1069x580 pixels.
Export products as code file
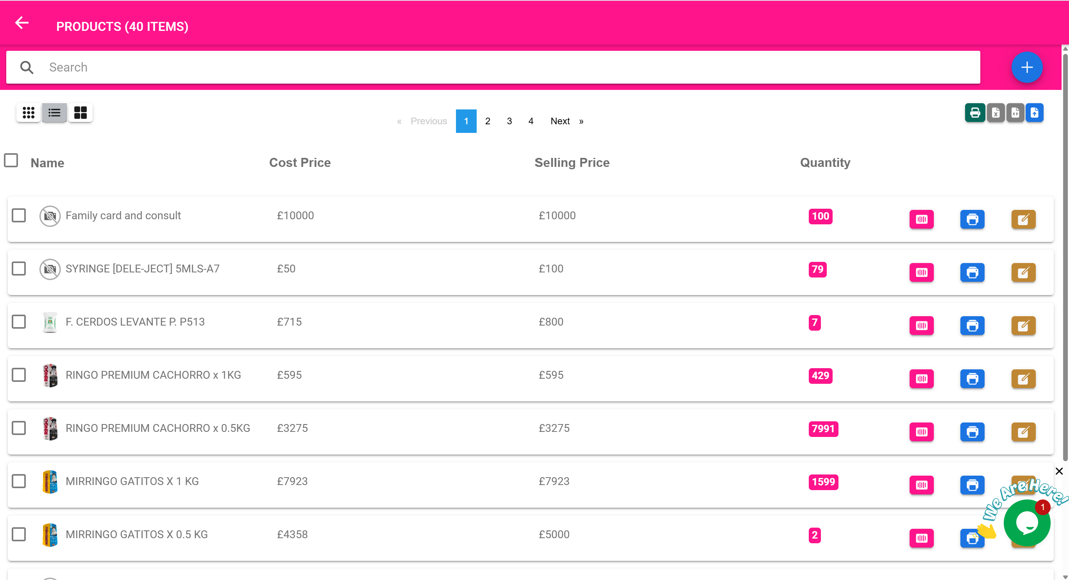pyautogui.click(x=1015, y=113)
